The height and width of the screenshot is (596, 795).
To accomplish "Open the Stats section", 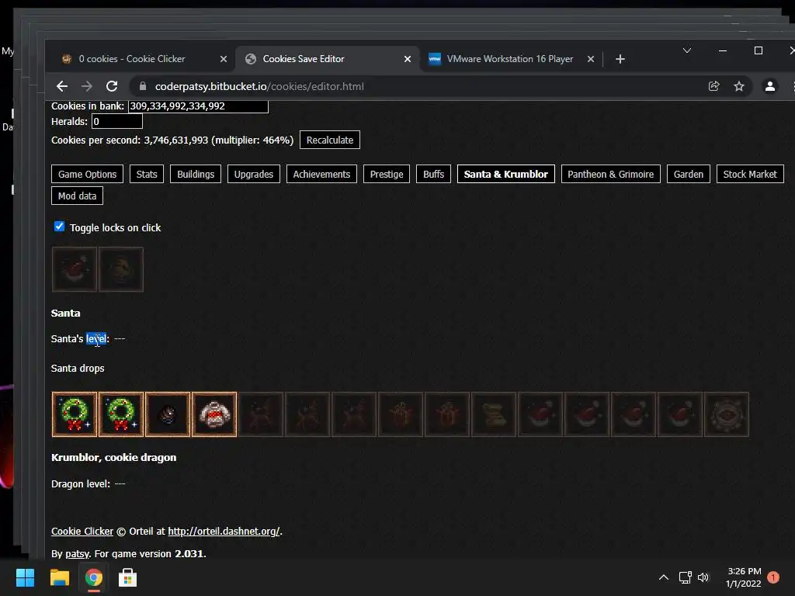I will (x=147, y=174).
